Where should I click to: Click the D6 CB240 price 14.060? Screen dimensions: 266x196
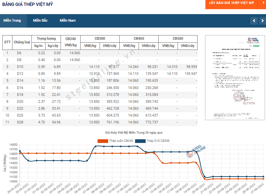click(75, 53)
